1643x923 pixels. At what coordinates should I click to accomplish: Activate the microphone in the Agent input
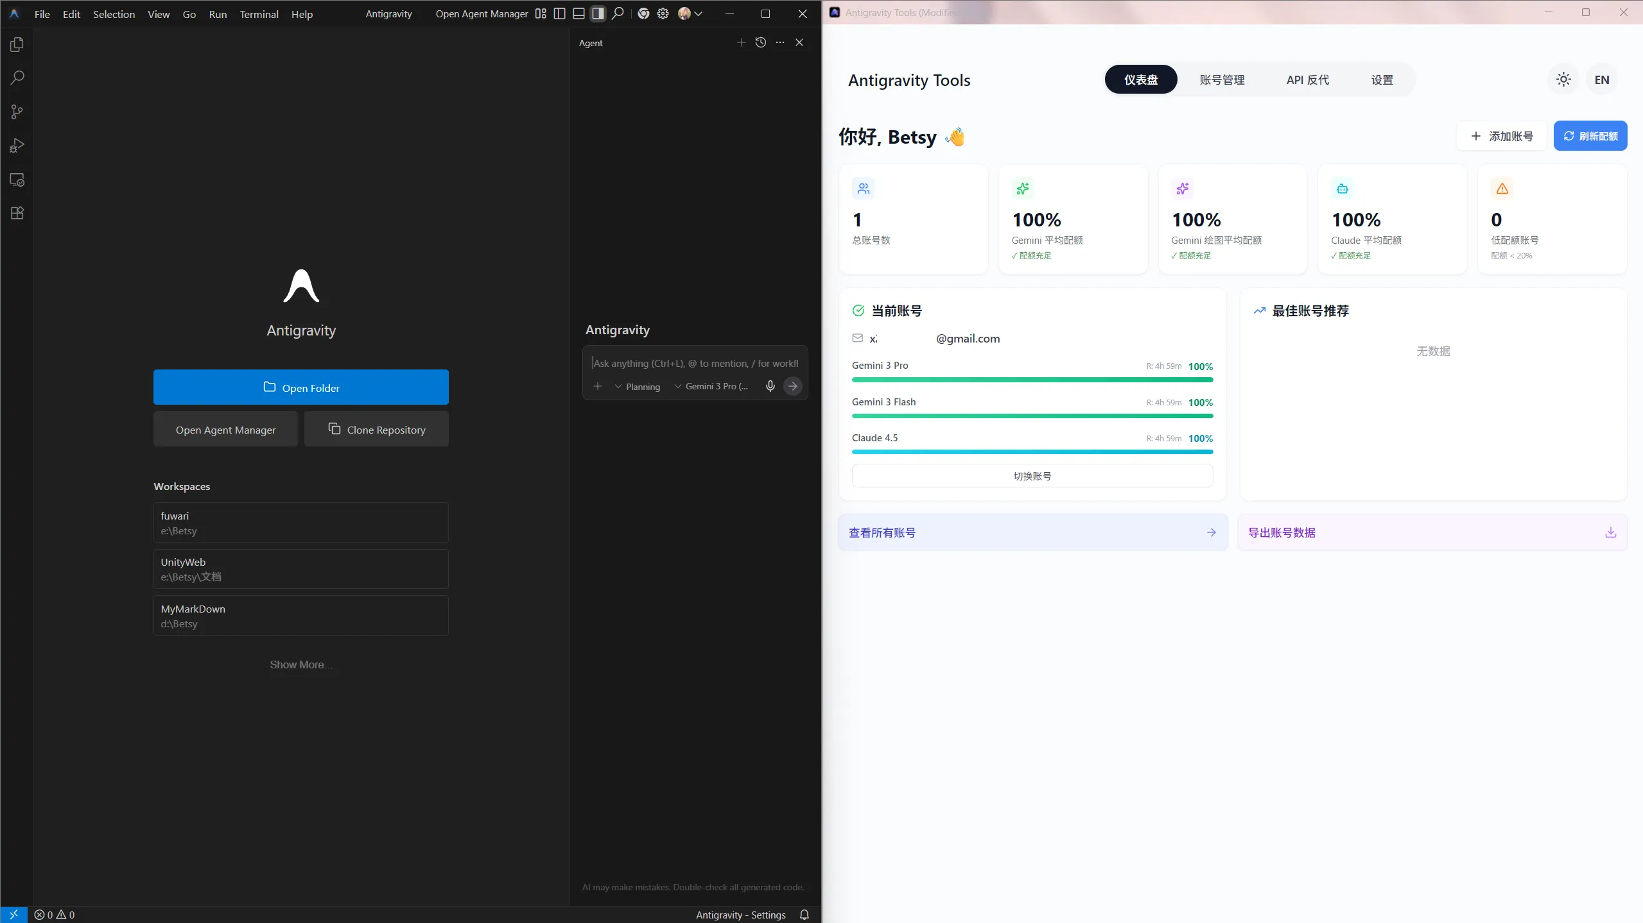pyautogui.click(x=769, y=386)
